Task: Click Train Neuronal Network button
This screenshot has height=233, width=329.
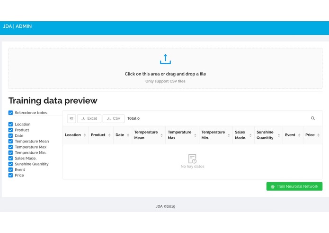Action: coord(294,186)
